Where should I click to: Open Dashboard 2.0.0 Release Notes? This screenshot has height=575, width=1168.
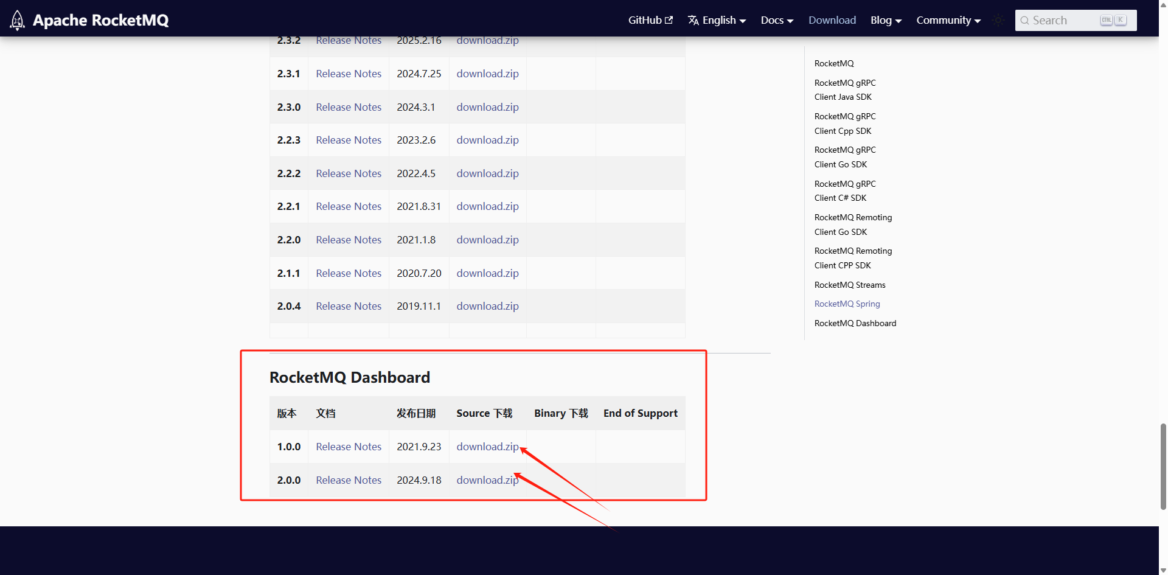coord(349,480)
